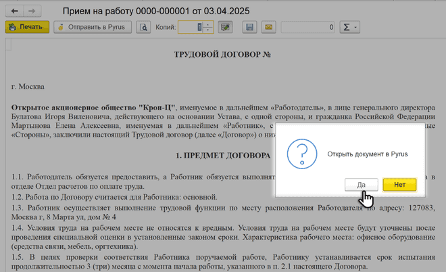Viewport: 446px width, 272px height.
Task: Click the save diskette icon
Action: 250,28
